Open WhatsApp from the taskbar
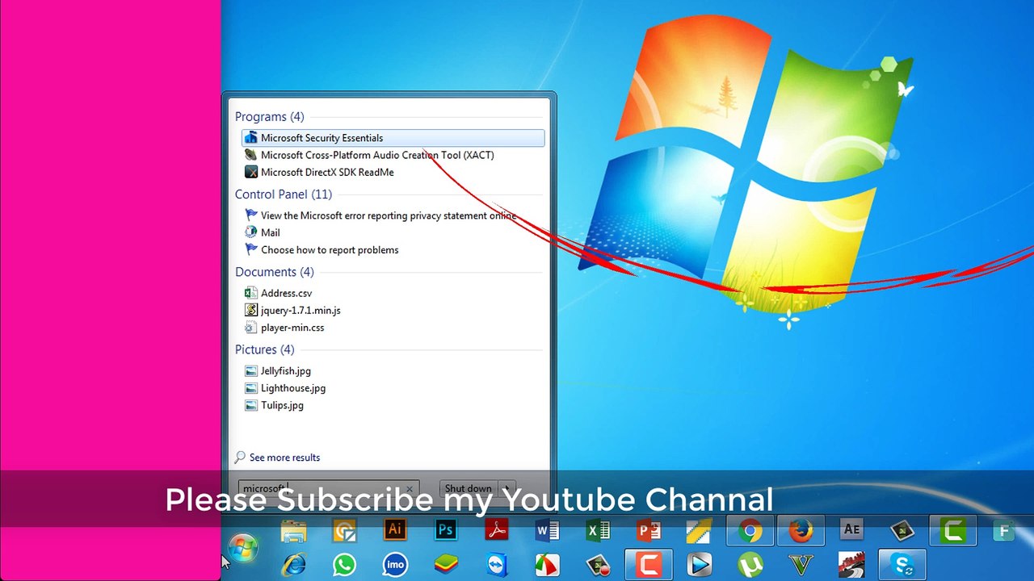This screenshot has height=581, width=1034. [x=344, y=565]
